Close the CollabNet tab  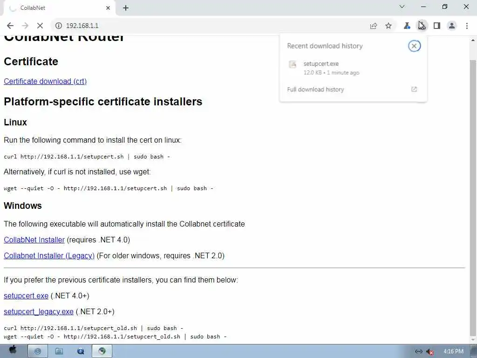click(108, 8)
